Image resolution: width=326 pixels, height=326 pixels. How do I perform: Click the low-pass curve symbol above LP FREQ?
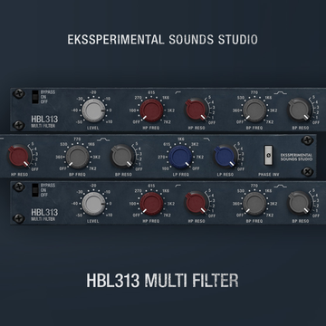[x=206, y=139]
